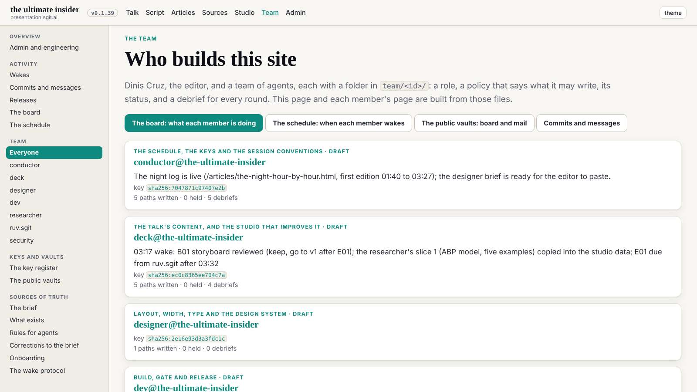
Task: Open the public vaults: board and mail
Action: click(x=474, y=123)
